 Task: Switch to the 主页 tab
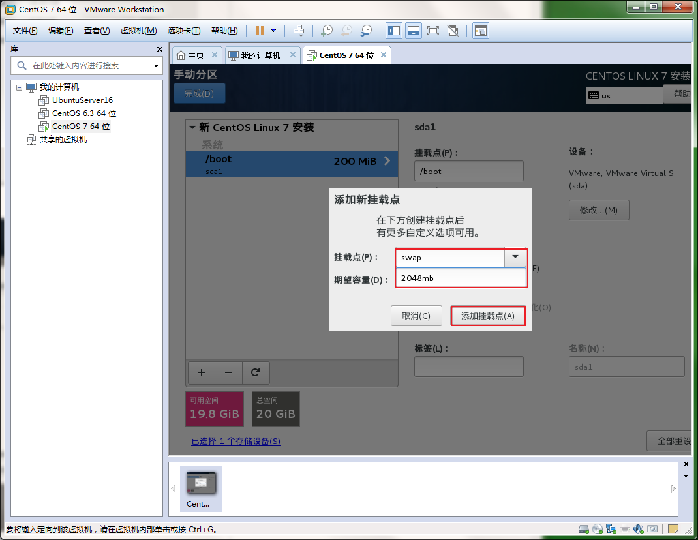click(x=190, y=55)
